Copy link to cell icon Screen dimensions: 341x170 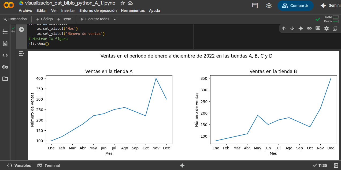click(309, 28)
